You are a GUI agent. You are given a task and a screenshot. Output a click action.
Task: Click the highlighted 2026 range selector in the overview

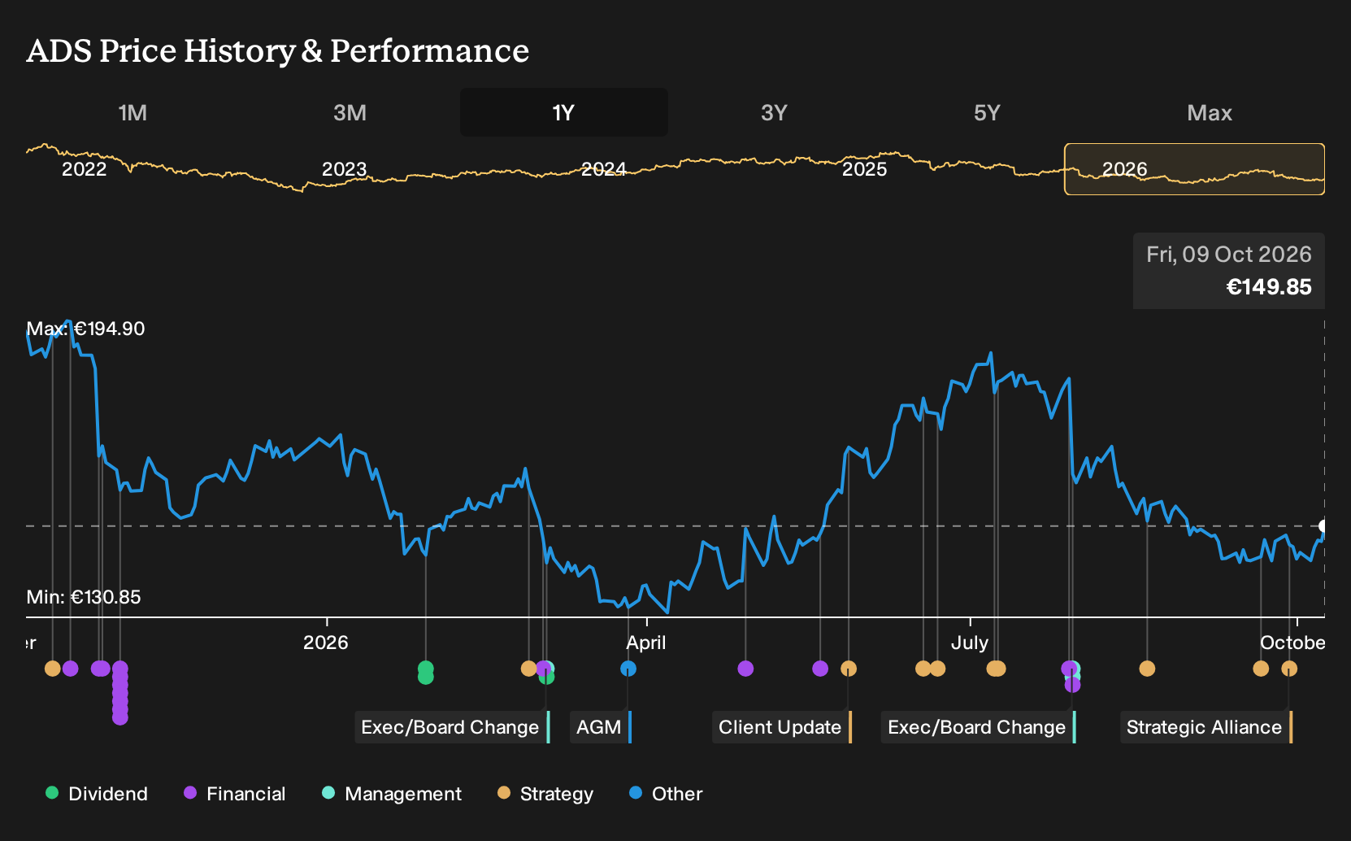coord(1194,169)
